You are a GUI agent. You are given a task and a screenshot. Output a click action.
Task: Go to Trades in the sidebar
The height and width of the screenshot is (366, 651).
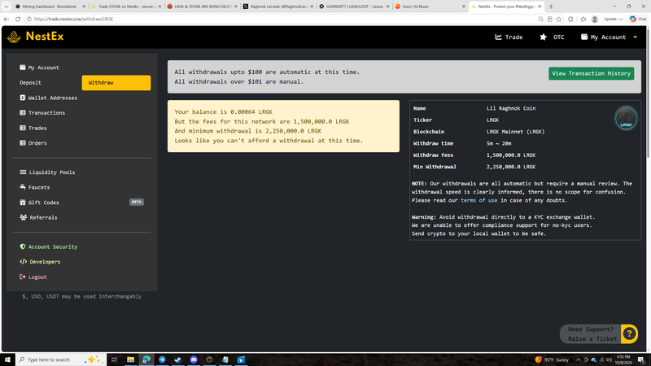coord(33,128)
